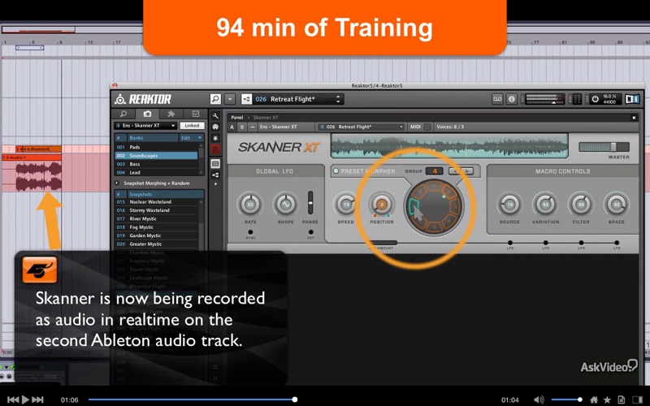Click the tape recorder icon in Reaktor header
This screenshot has width=650, height=406.
[497, 99]
